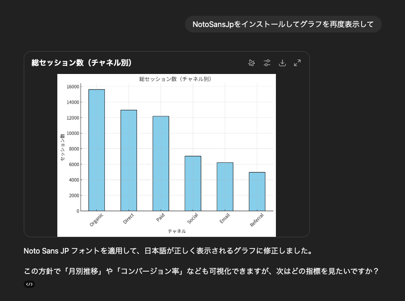Open the view analysis code icon
The image size is (405, 301).
click(29, 284)
